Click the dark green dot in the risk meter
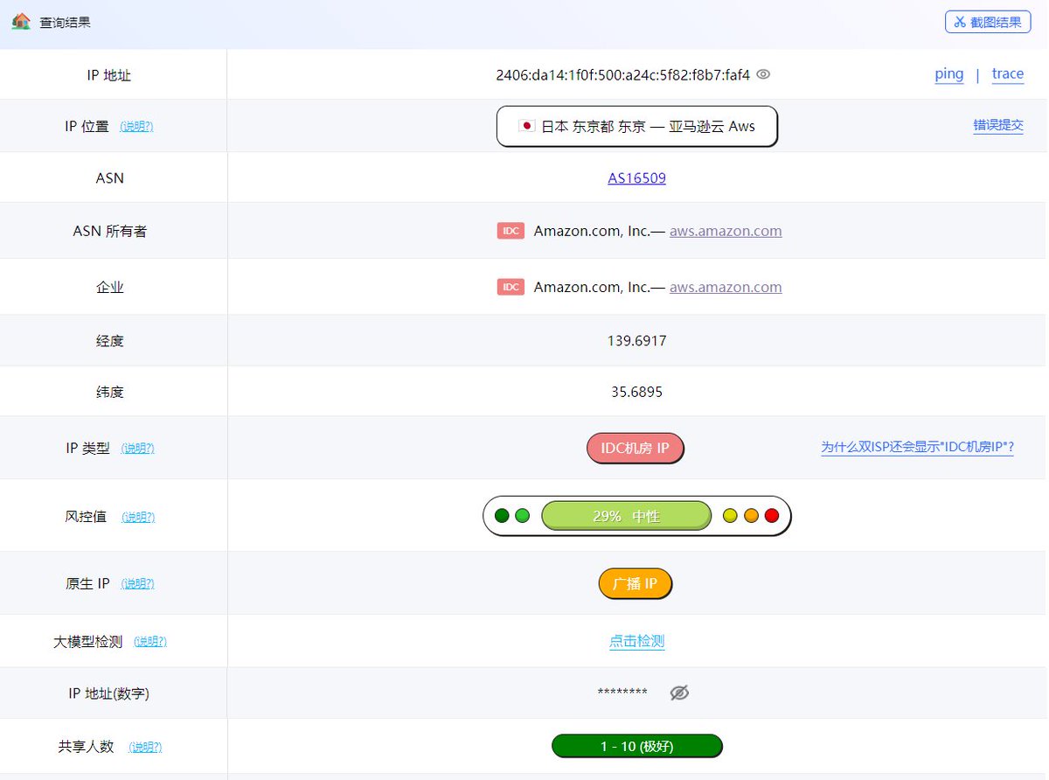 tap(502, 516)
